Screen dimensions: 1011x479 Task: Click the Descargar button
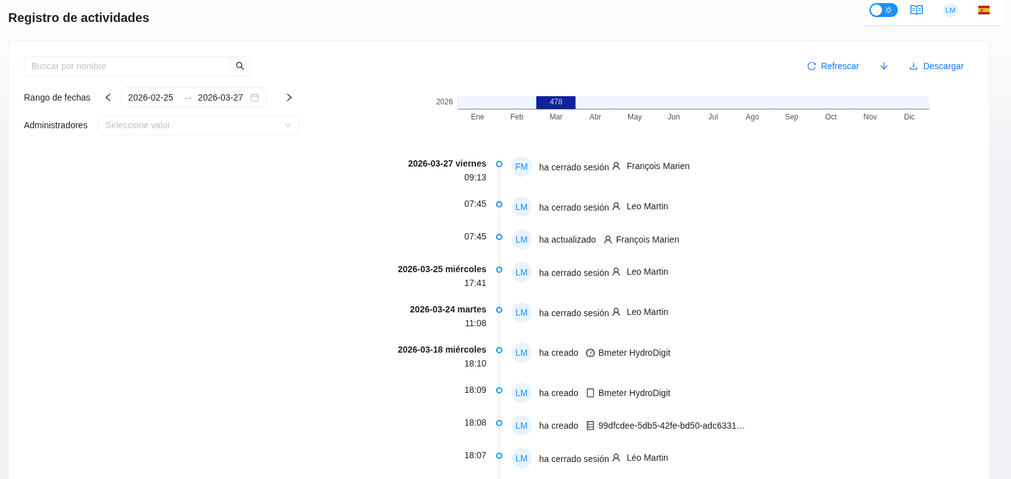936,66
